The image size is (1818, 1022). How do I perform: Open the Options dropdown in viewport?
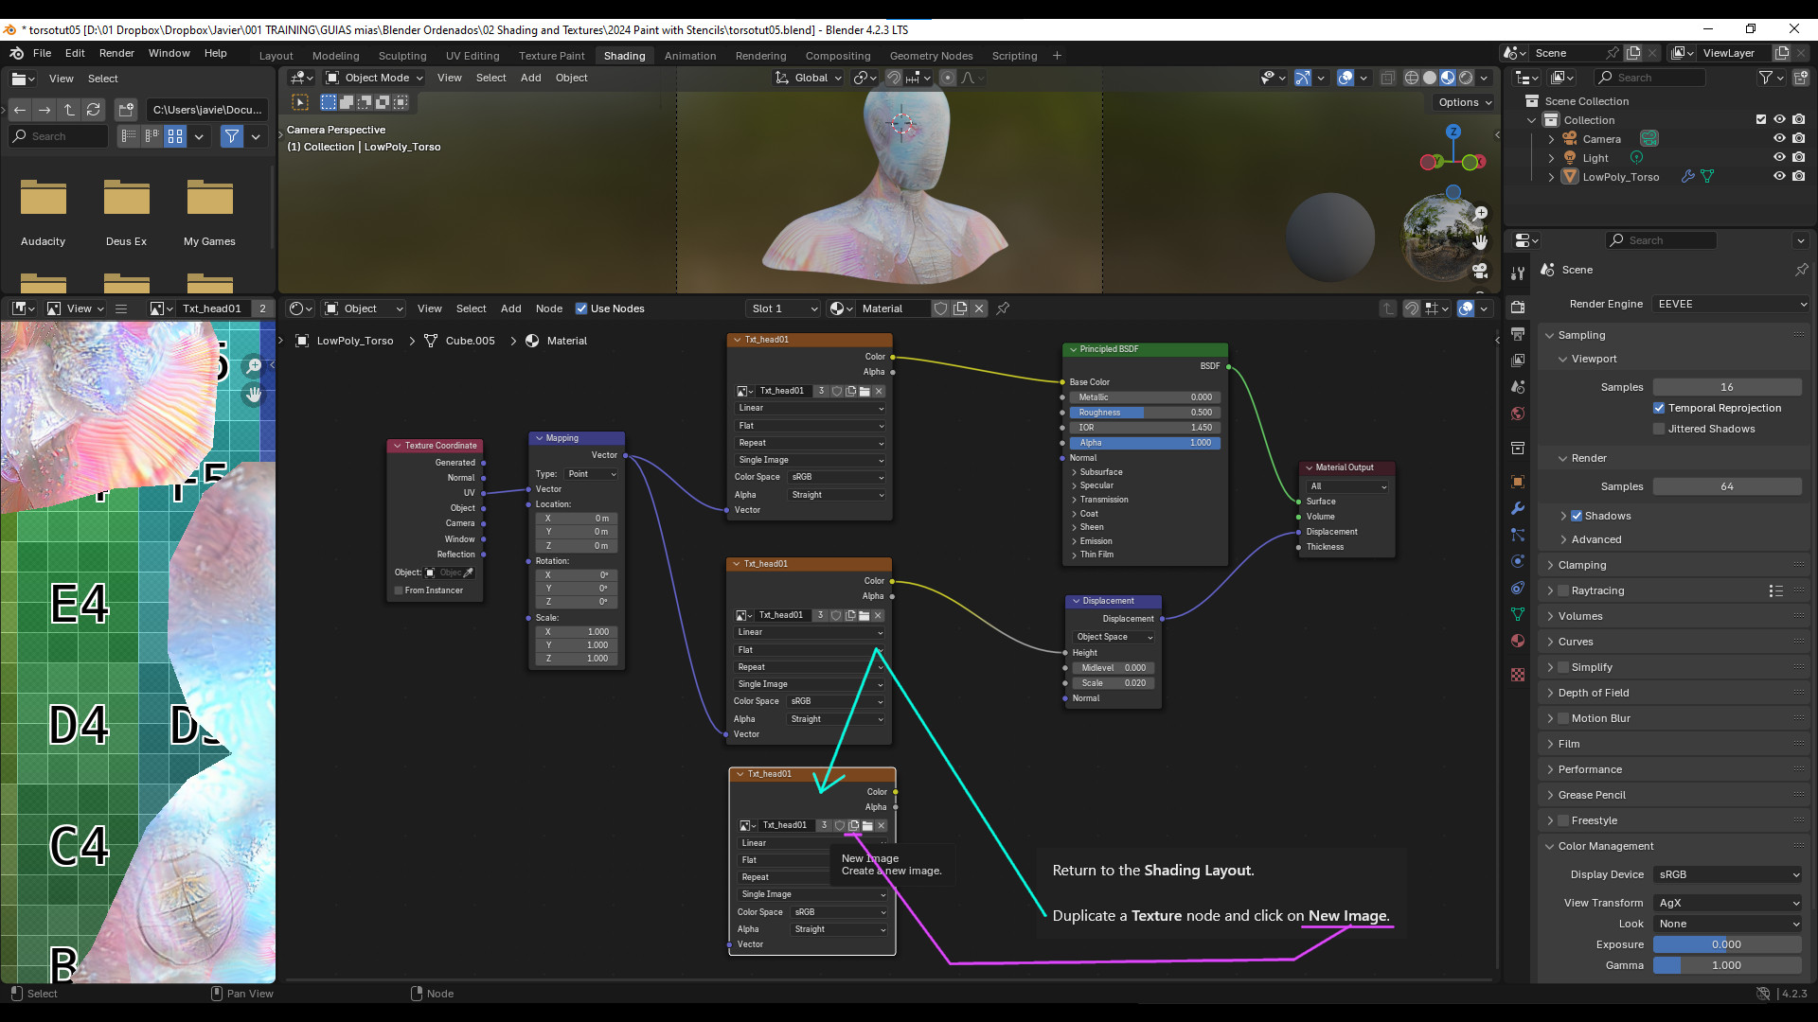pyautogui.click(x=1464, y=102)
